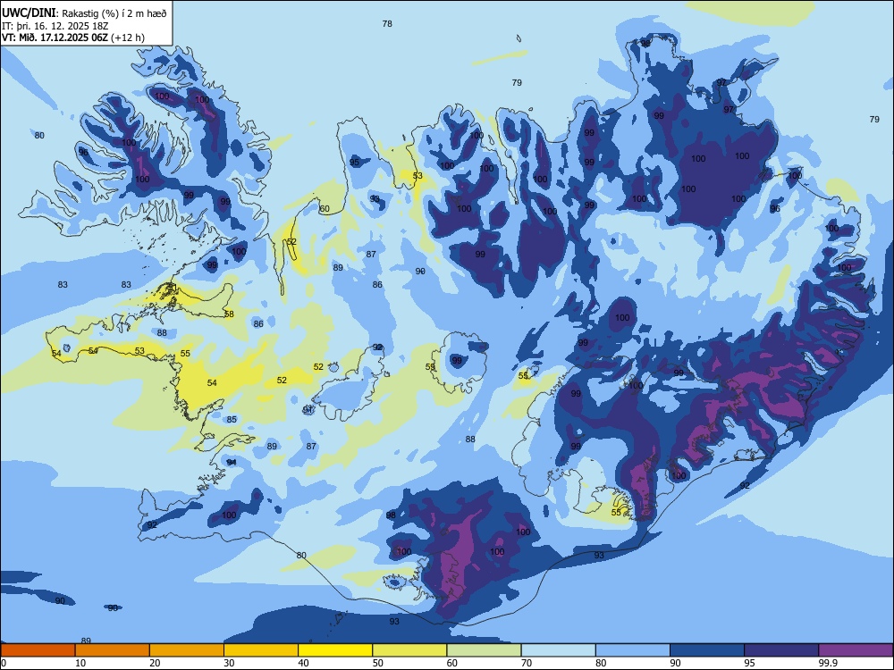Click the '91' humidity value on map
This screenshot has width=894, height=670.
coord(308,409)
